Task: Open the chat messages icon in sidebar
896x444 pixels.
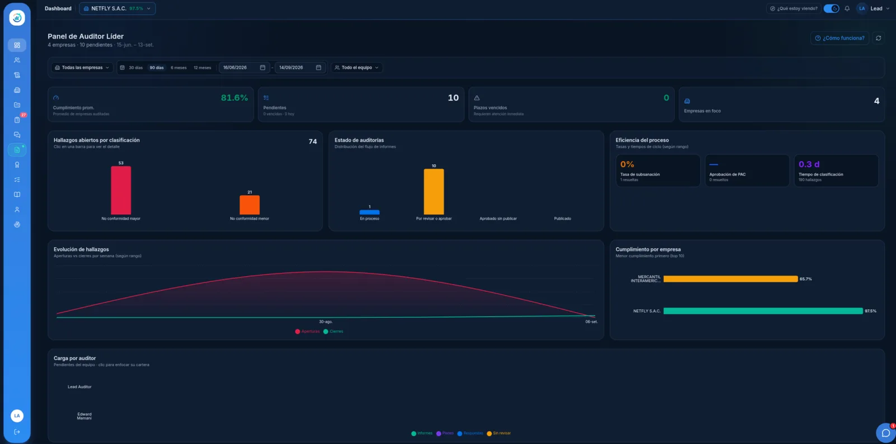Action: (17, 135)
